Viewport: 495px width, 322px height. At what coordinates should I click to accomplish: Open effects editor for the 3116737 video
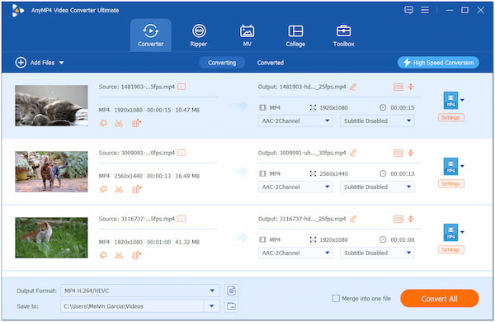[x=103, y=255]
